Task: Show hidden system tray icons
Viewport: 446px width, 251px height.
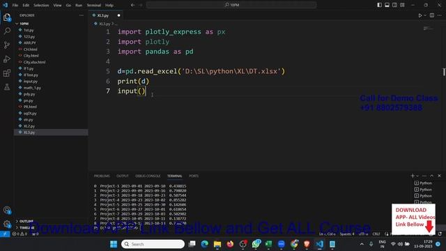Action: pyautogui.click(x=362, y=244)
